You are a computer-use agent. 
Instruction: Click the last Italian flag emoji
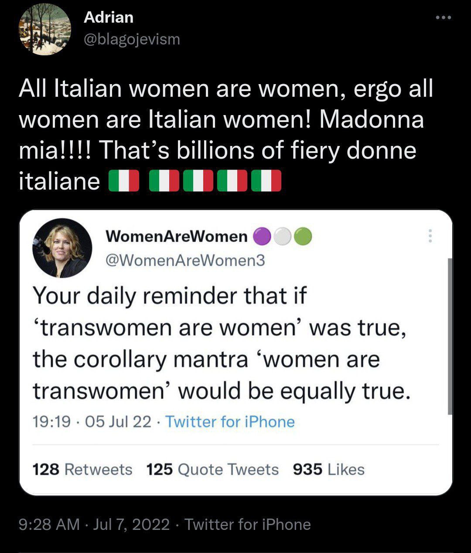(266, 181)
